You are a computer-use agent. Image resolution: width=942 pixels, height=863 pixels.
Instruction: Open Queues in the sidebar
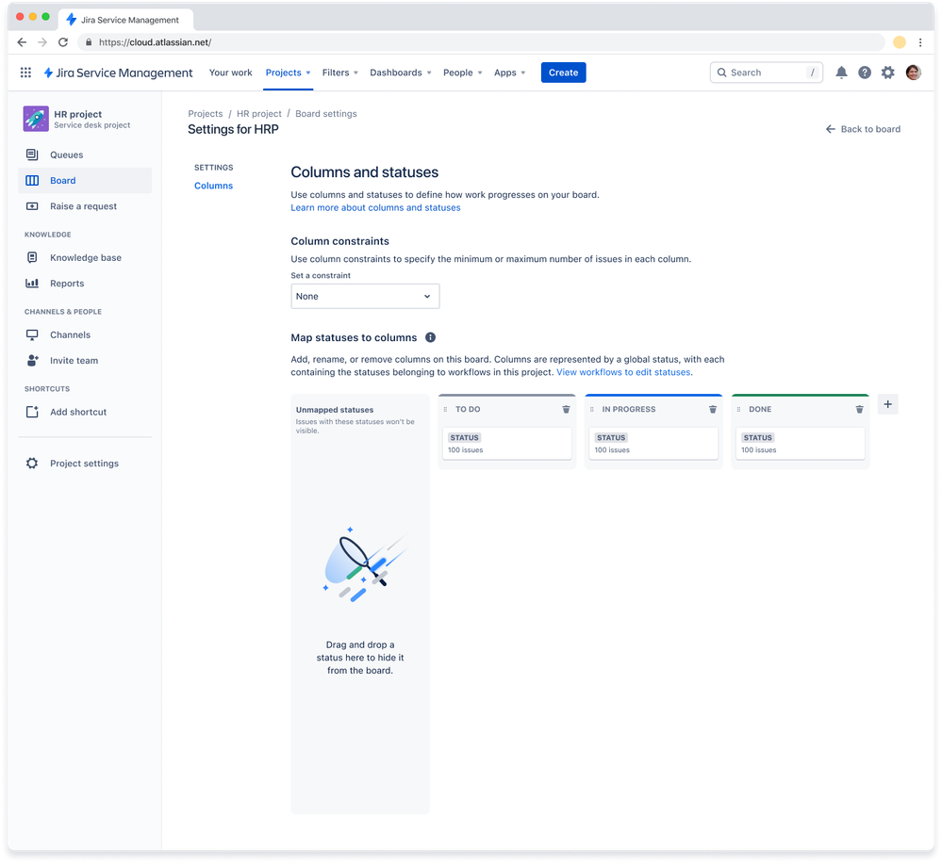coord(85,155)
